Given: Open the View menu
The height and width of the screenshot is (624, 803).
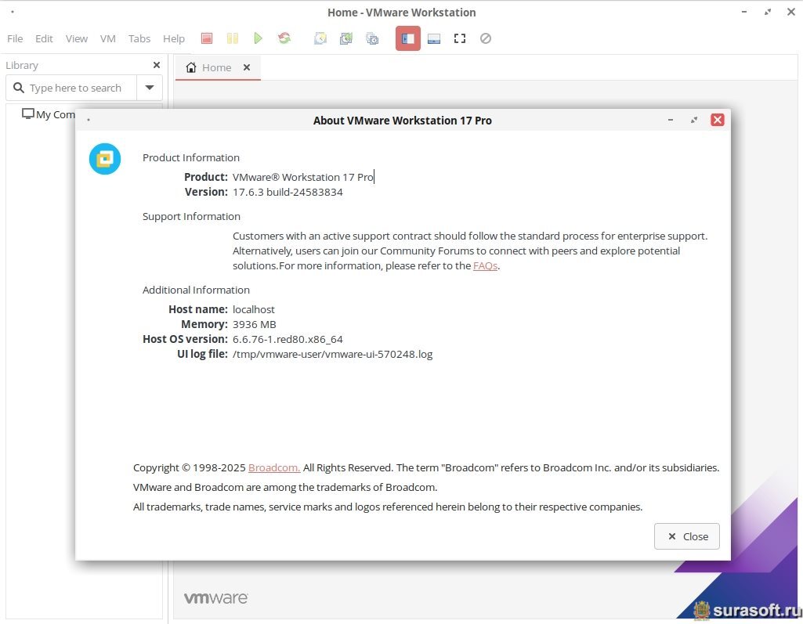Looking at the screenshot, I should (76, 38).
